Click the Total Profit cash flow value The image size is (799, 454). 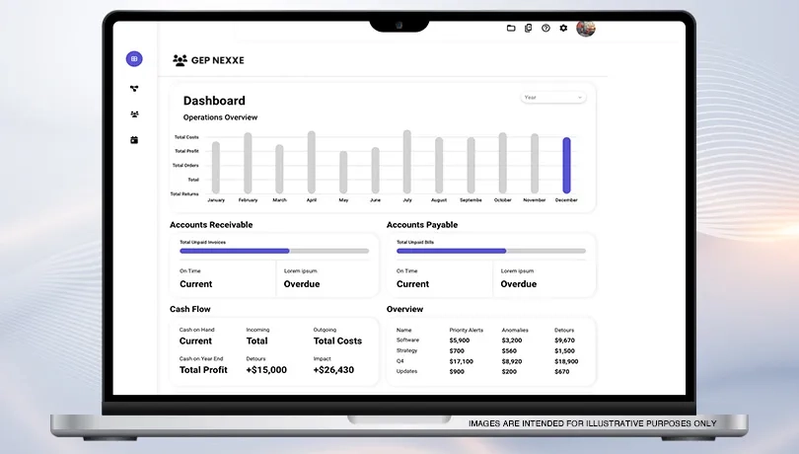[203, 370]
